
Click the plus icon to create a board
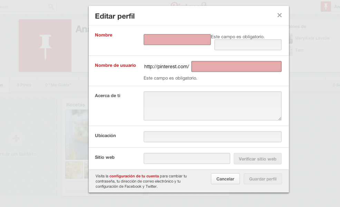[16, 138]
